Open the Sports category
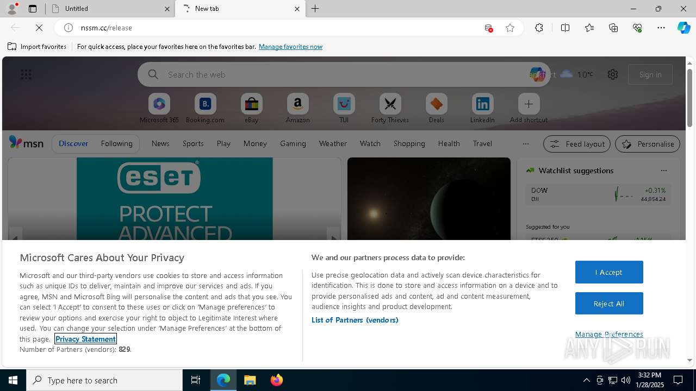This screenshot has width=696, height=391. click(x=193, y=143)
